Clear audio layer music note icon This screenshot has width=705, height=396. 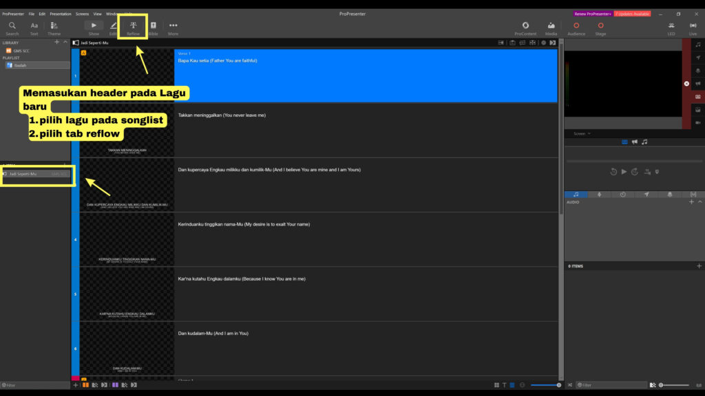point(698,45)
